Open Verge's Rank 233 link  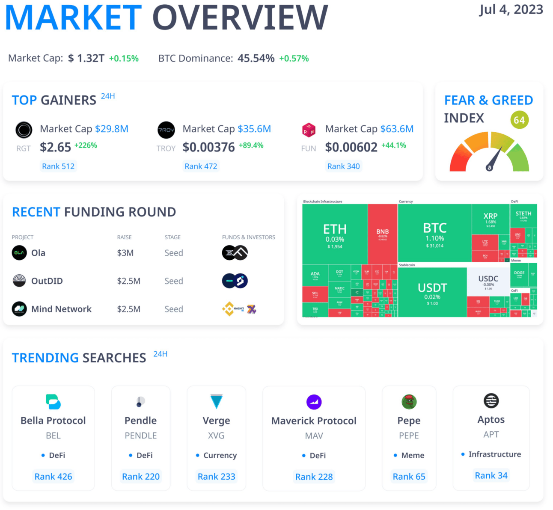coord(217,476)
